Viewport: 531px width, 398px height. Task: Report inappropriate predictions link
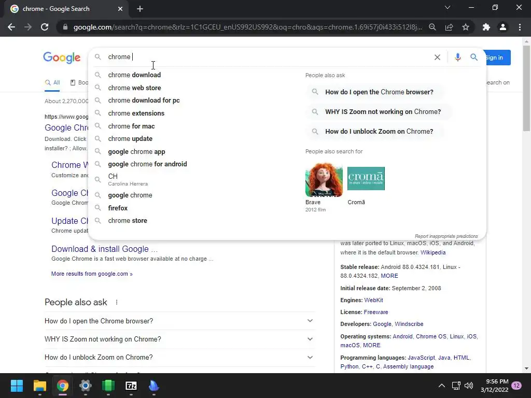[446, 236]
